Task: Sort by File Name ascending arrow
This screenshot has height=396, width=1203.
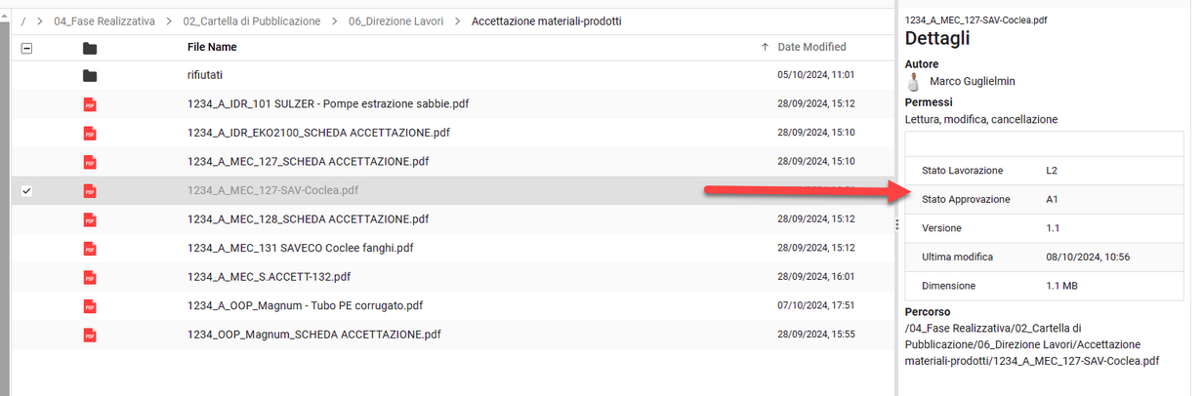Action: (765, 47)
